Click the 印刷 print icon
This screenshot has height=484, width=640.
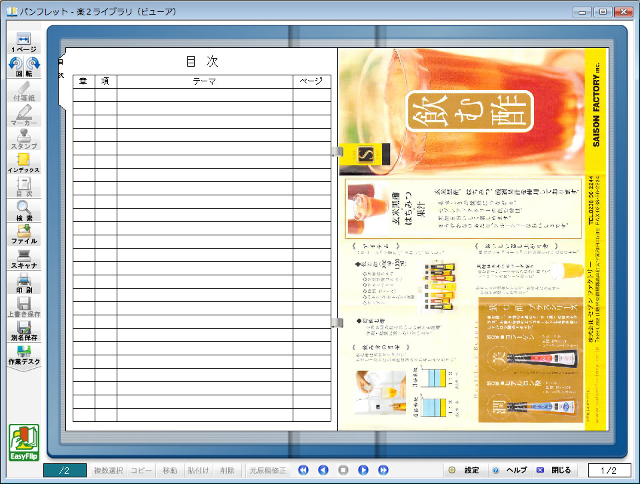click(x=24, y=283)
